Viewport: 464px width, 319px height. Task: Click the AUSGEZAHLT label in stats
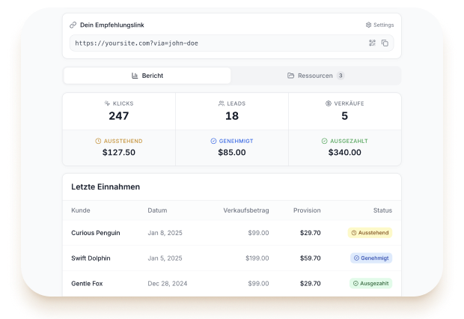coord(349,141)
